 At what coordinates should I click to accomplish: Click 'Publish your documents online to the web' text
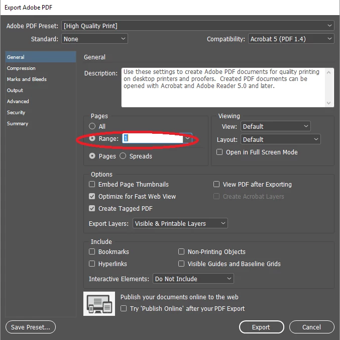[x=179, y=297]
